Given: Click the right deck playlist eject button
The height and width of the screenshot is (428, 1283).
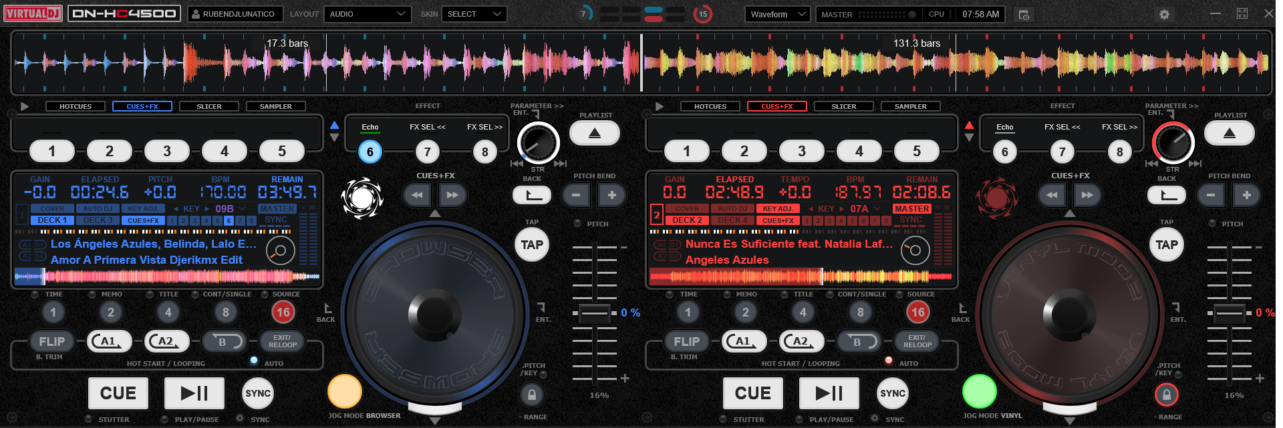Looking at the screenshot, I should pyautogui.click(x=1230, y=133).
